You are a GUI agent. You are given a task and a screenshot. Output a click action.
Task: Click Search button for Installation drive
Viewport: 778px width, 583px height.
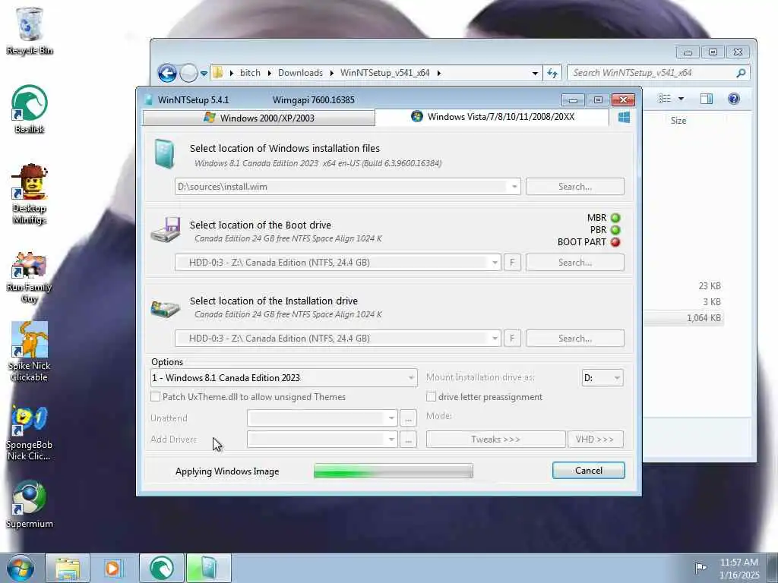click(x=575, y=338)
